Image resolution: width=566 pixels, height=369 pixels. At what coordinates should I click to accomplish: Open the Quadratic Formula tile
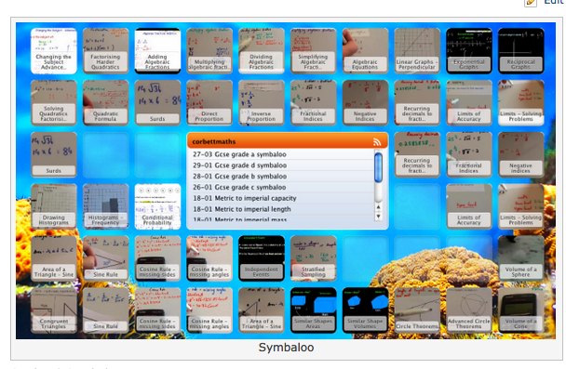(106, 102)
